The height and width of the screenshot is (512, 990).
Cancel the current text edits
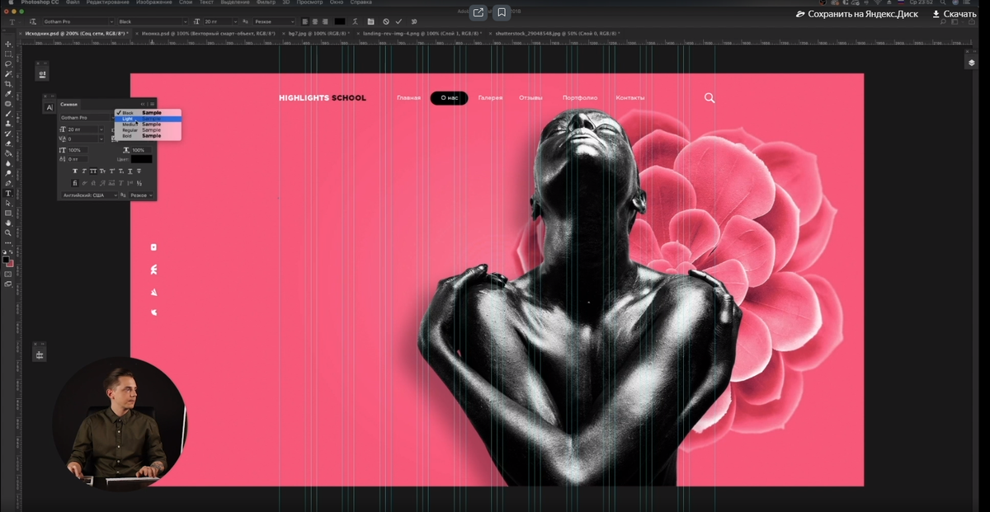(386, 21)
